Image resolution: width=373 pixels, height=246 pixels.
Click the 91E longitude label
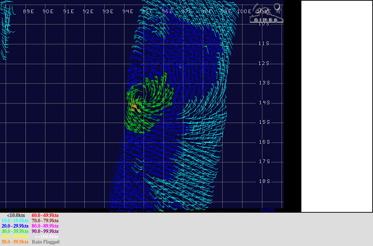[x=68, y=11]
